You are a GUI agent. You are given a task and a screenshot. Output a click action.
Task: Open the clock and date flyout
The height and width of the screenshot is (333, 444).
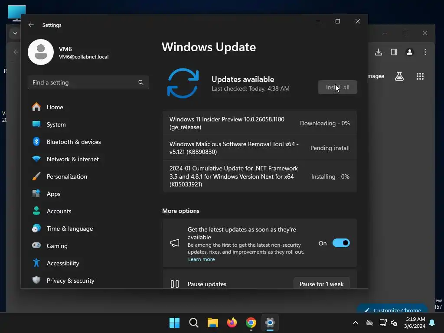pyautogui.click(x=415, y=323)
